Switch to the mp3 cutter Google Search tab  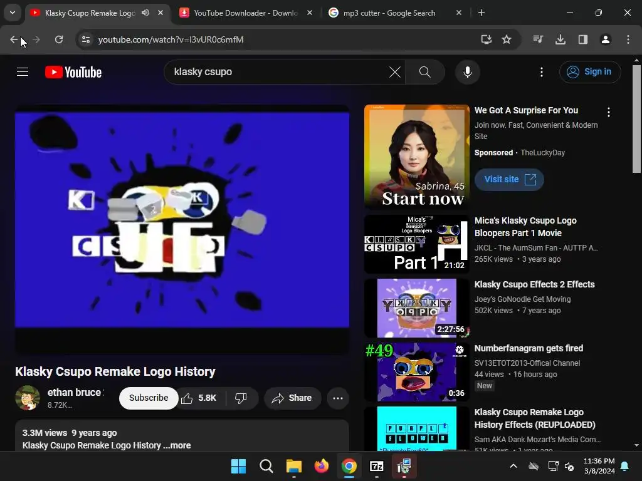point(389,13)
